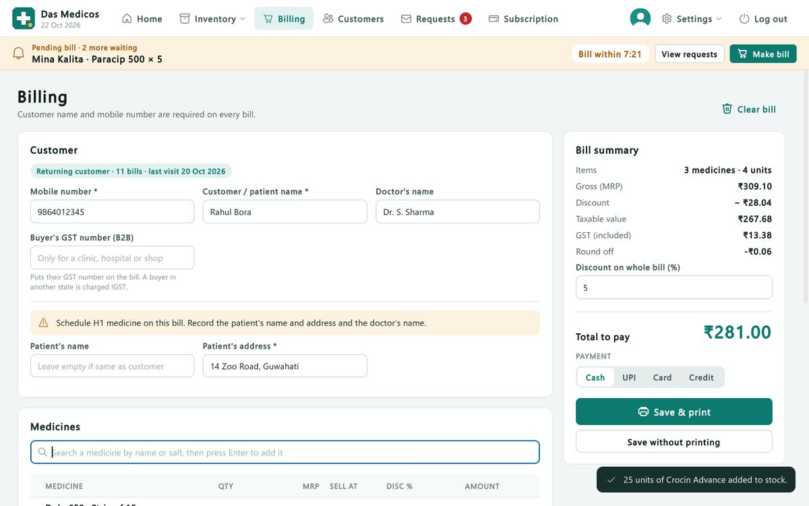
Task: Click the Taxable value ₹267.68
Action: [755, 219]
